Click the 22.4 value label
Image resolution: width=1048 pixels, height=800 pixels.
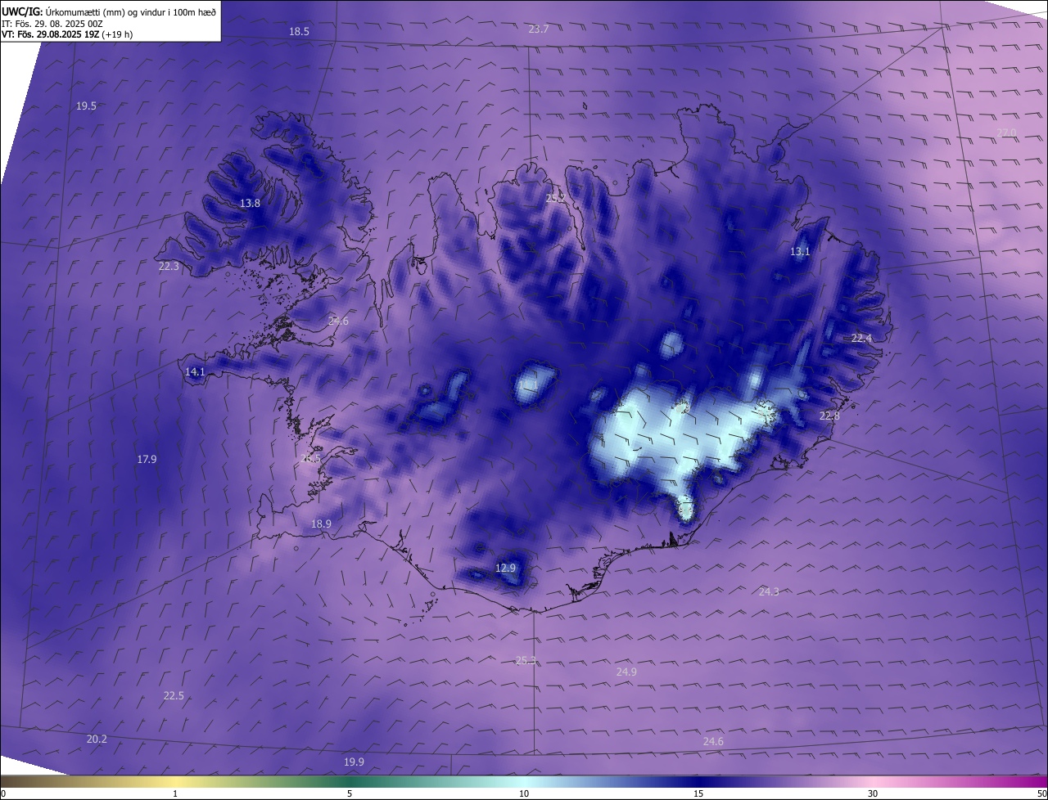point(862,339)
